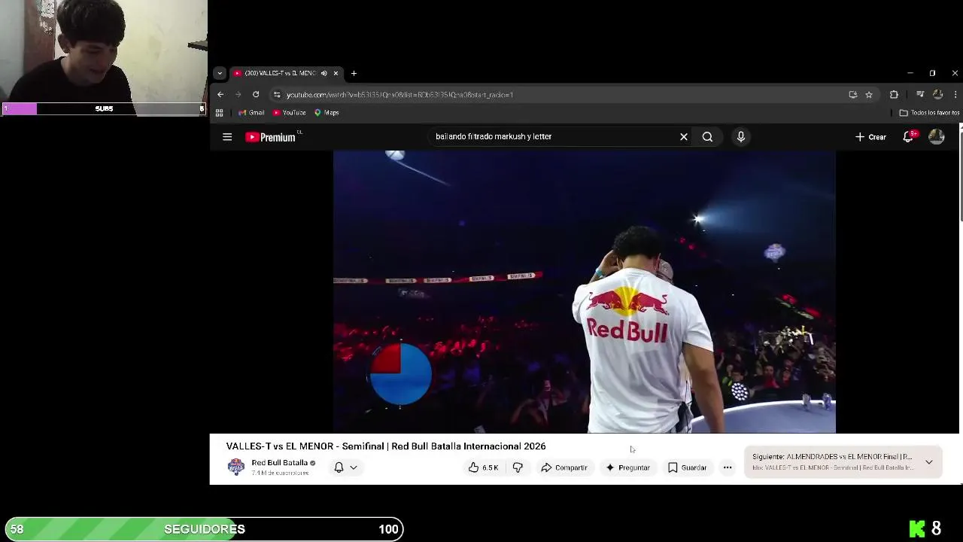Expand the subscription options chevron
The height and width of the screenshot is (542, 963).
[353, 467]
